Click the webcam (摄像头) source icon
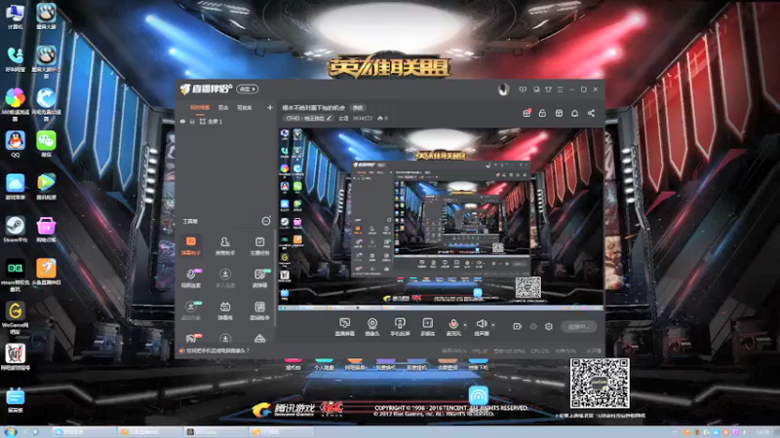The height and width of the screenshot is (438, 780). (x=372, y=327)
